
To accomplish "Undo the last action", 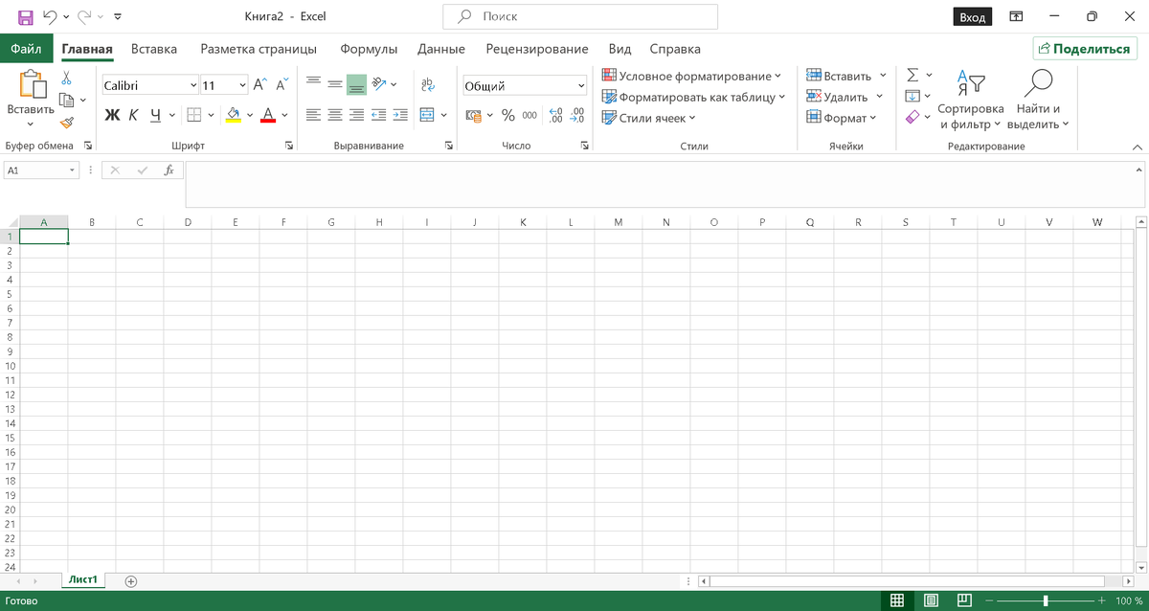I will click(x=50, y=16).
